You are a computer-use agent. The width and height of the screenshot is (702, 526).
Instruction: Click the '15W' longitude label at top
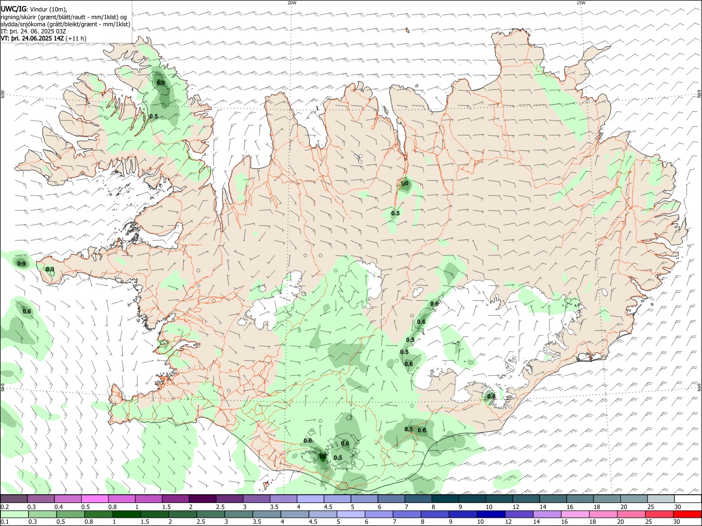tap(581, 3)
